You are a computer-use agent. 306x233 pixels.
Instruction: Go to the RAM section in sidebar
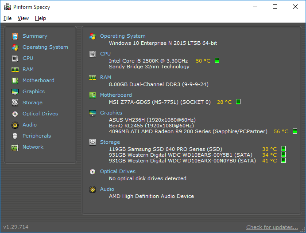coord(28,69)
